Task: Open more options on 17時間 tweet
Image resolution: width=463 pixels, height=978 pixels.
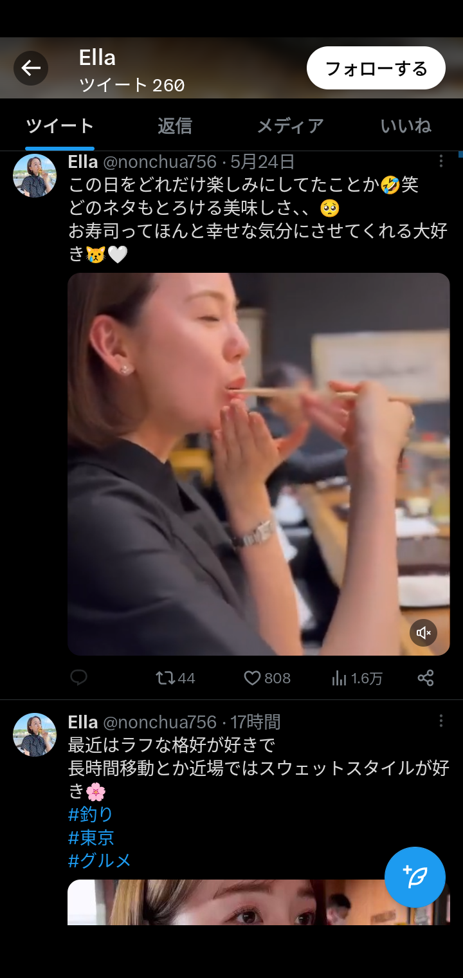Action: click(x=441, y=721)
